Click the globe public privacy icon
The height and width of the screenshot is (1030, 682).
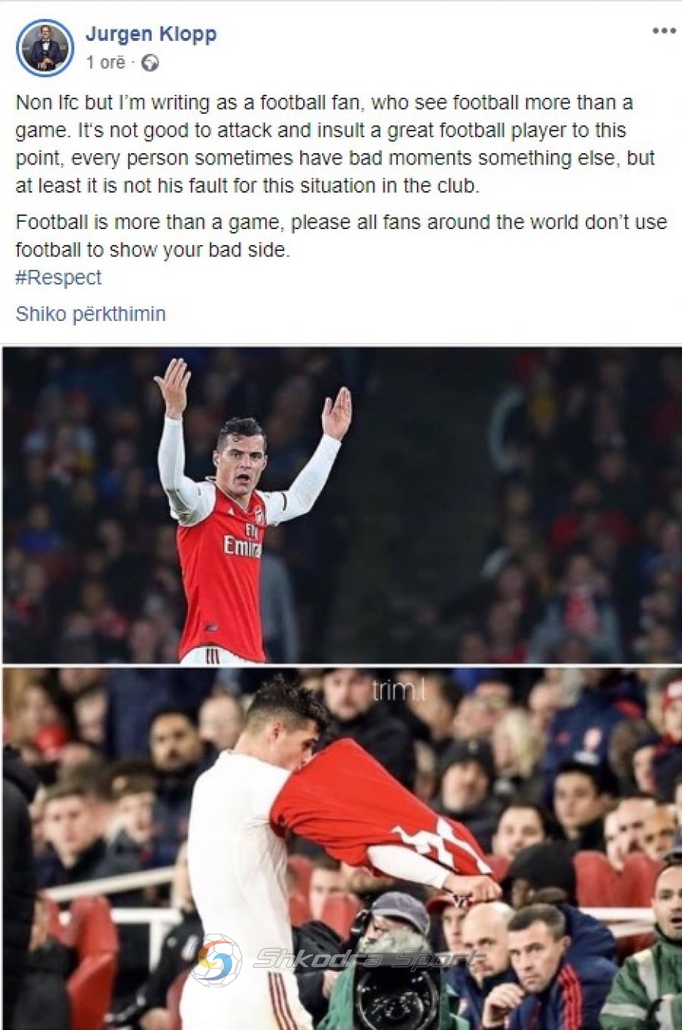(x=150, y=63)
